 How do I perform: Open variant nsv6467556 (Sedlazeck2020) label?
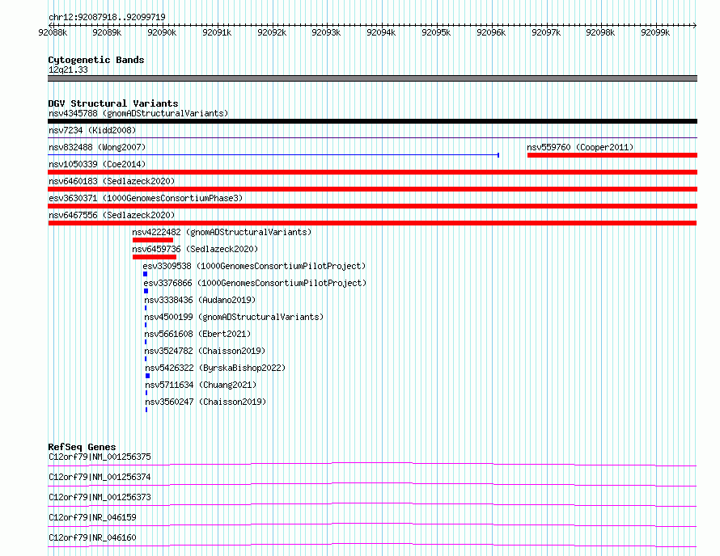(112, 215)
